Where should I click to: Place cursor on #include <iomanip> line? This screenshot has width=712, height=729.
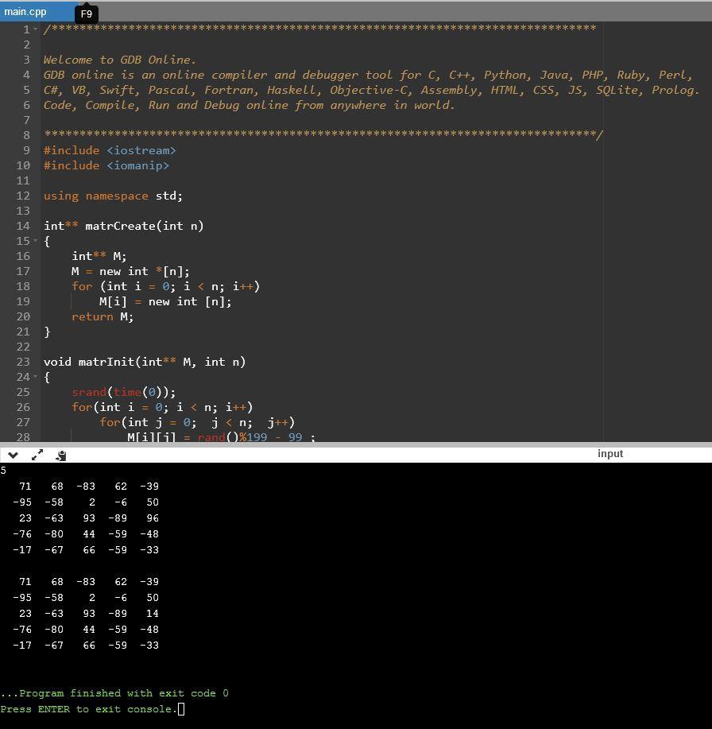[106, 165]
